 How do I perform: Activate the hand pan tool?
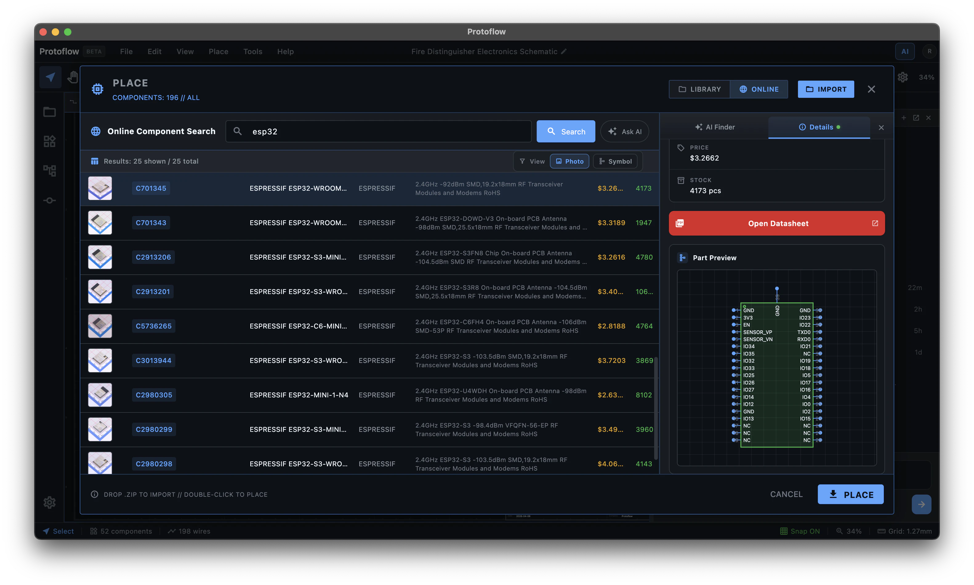point(73,77)
